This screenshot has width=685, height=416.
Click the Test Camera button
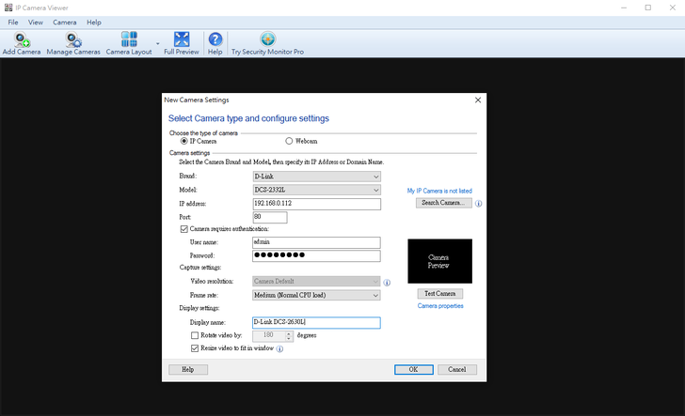coord(439,293)
